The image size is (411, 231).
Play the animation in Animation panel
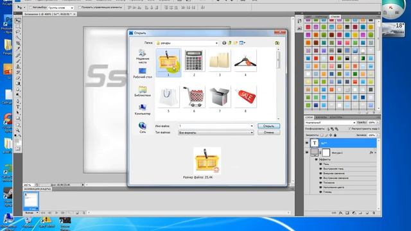[57, 213]
